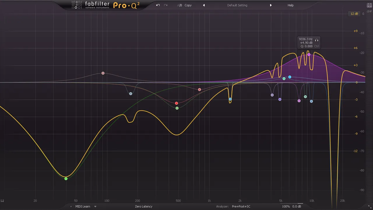This screenshot has width=373, height=210.
Task: Open the Help menu
Action: point(291,5)
